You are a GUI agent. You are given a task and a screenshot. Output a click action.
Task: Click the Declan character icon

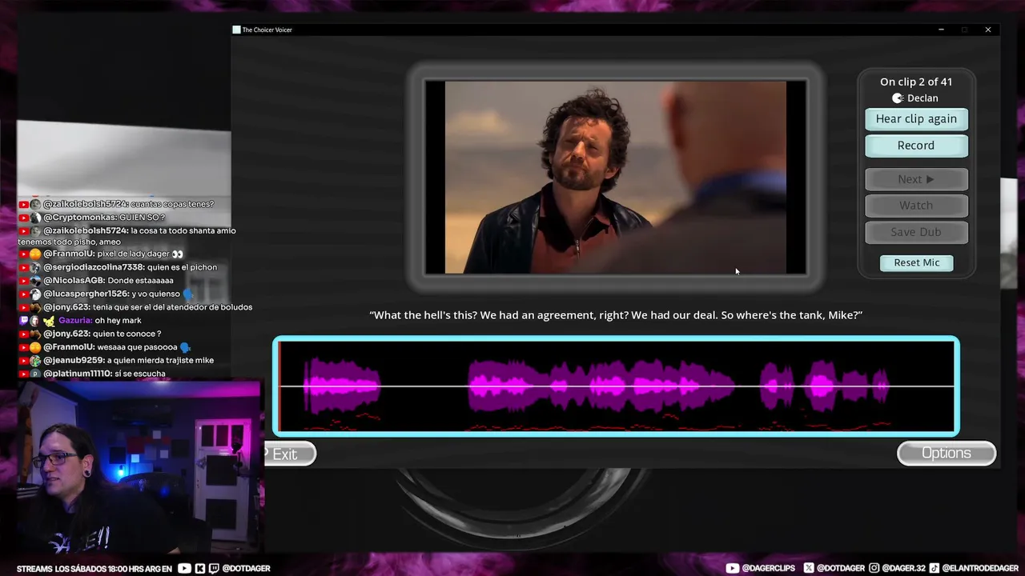(x=898, y=98)
